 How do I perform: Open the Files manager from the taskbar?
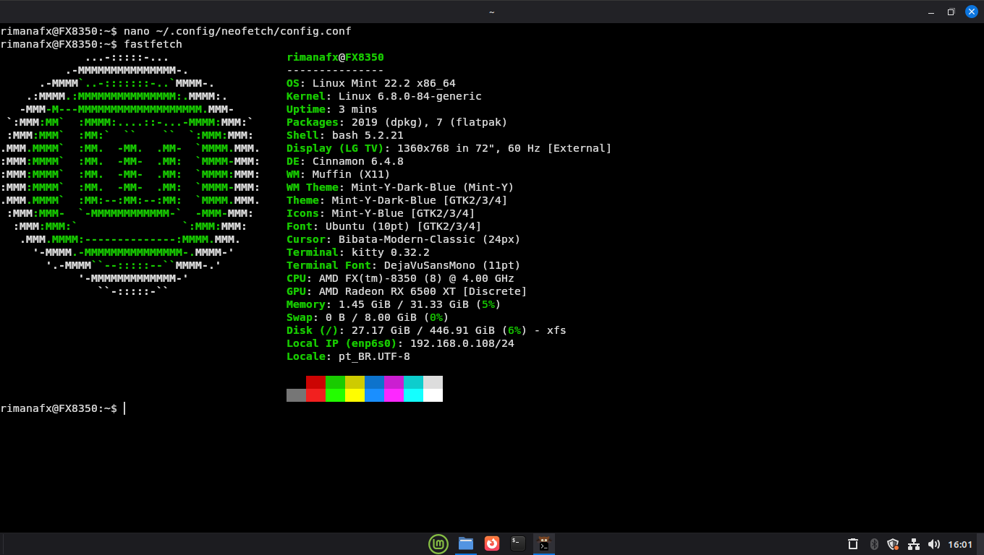pyautogui.click(x=466, y=543)
